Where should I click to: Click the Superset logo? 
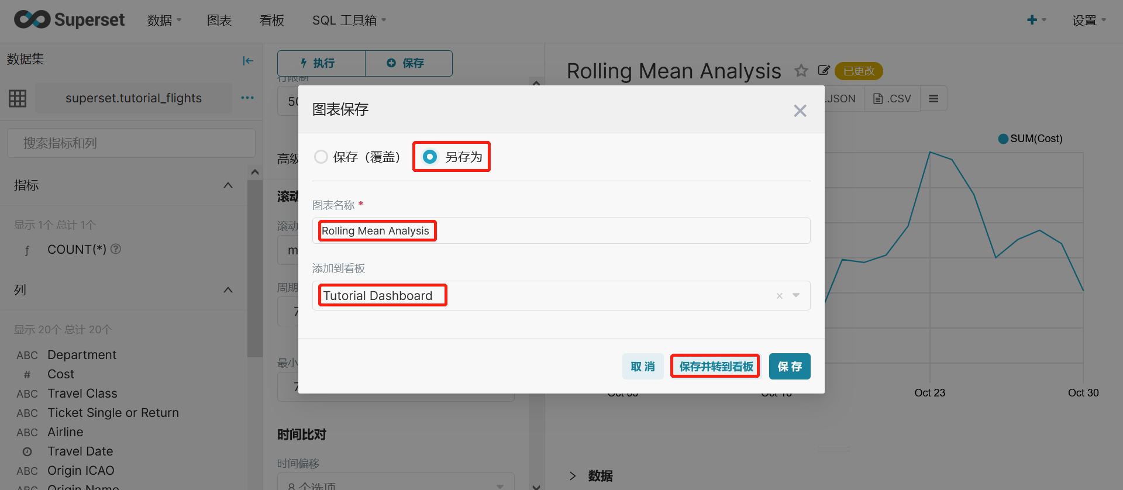pos(69,20)
